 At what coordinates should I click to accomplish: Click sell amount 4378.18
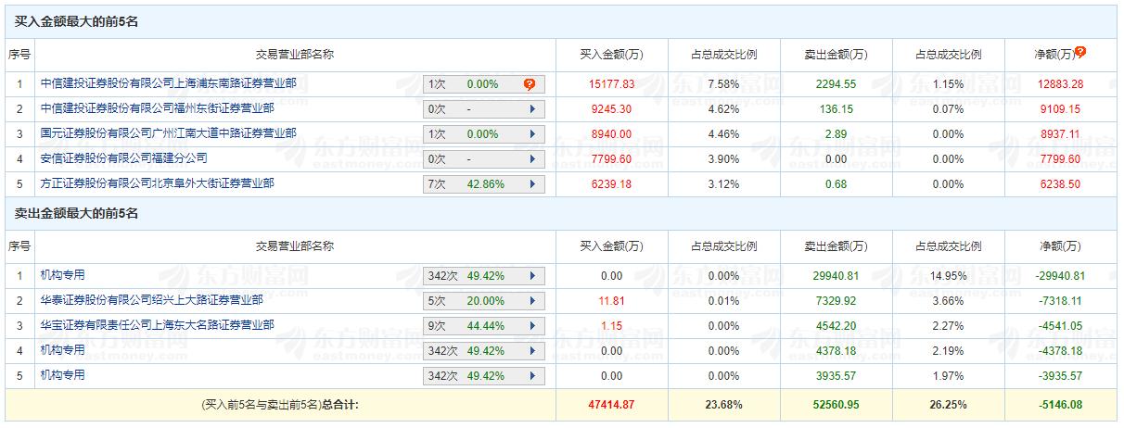coord(836,351)
